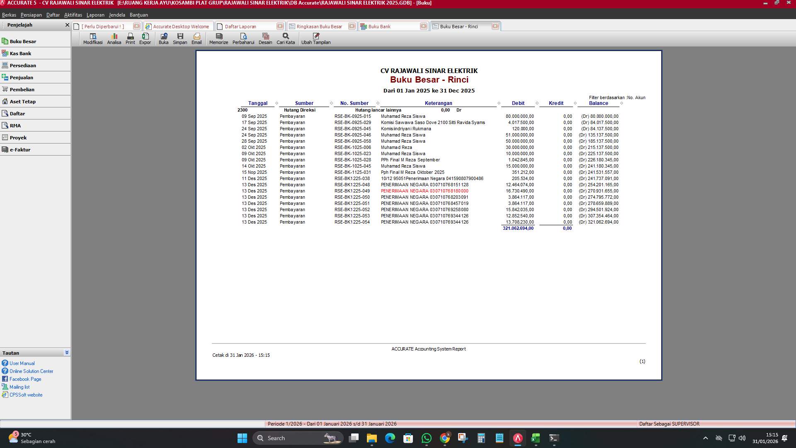Viewport: 796px width, 448px height.
Task: Click inside the Windows Search field
Action: point(290,438)
